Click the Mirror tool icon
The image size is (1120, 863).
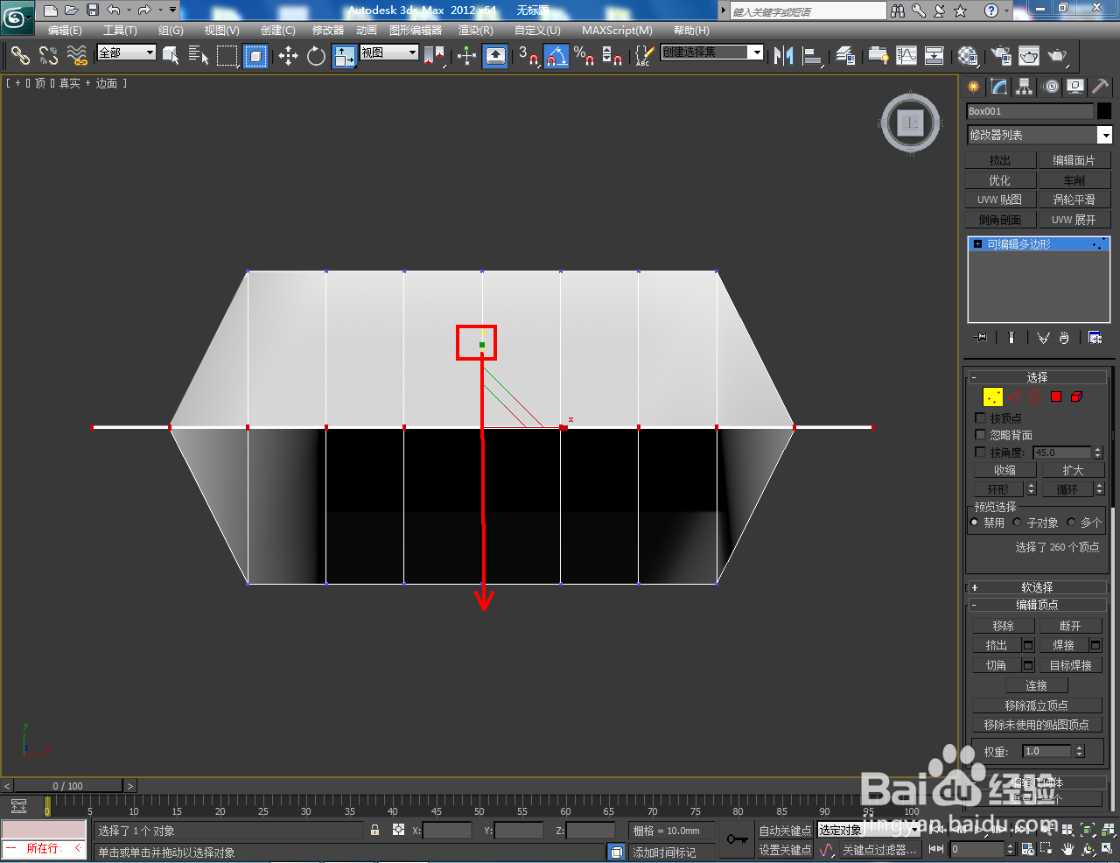click(784, 56)
